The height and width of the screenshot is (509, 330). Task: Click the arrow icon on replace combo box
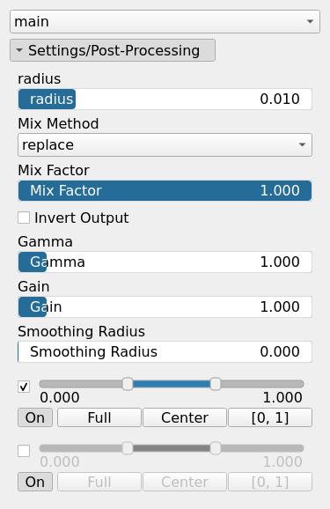[x=302, y=144]
